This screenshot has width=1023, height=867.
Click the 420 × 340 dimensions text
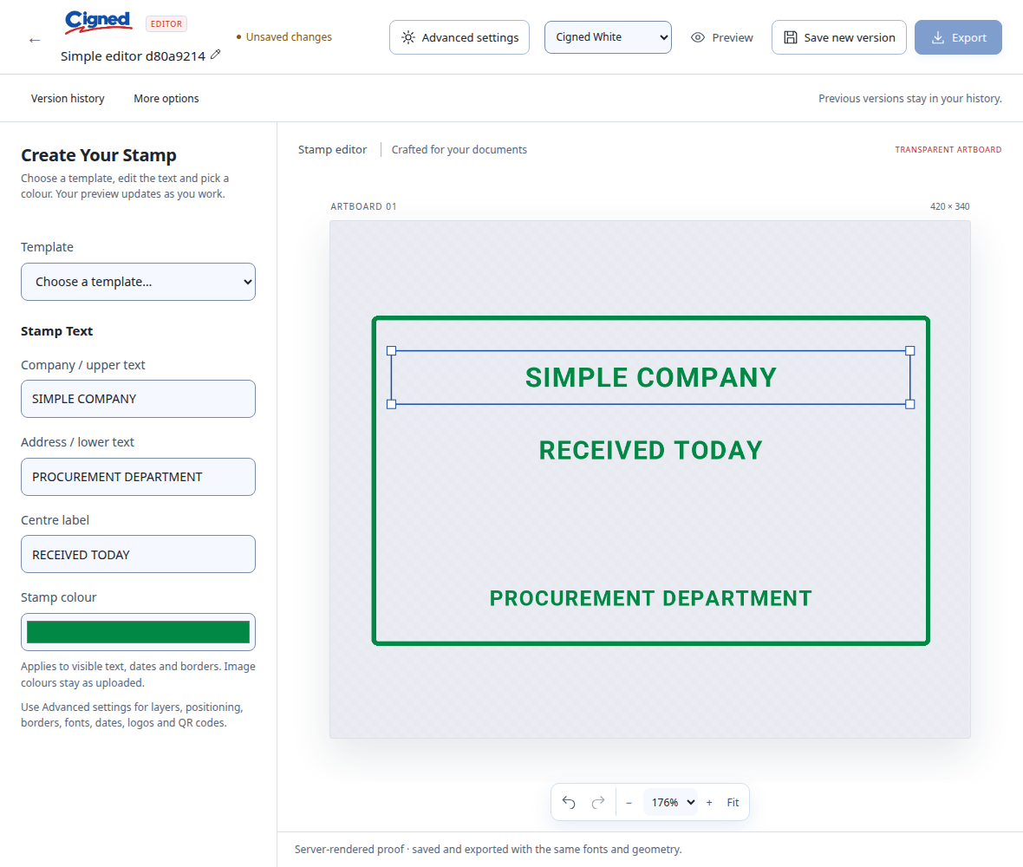coord(950,206)
